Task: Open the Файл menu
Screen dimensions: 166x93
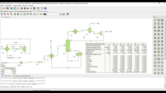Action: click(2, 6)
